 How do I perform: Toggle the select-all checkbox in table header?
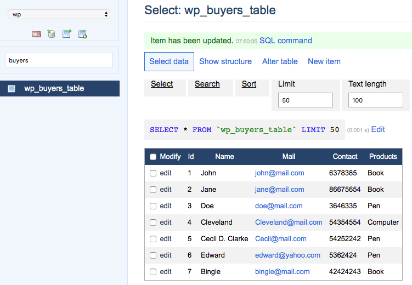153,157
